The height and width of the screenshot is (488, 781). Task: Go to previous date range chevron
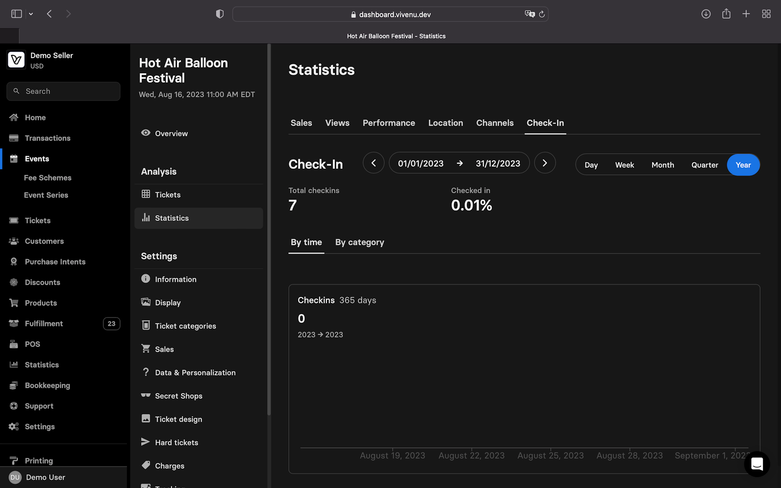click(x=373, y=163)
